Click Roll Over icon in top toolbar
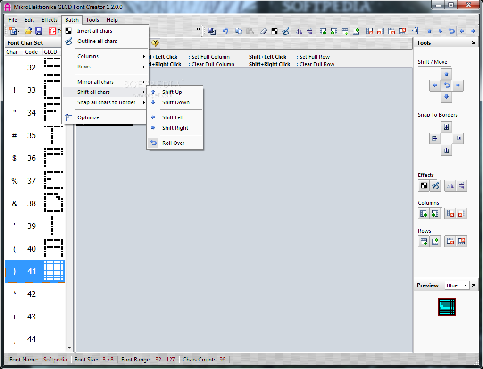This screenshot has width=483, height=369. 451,31
